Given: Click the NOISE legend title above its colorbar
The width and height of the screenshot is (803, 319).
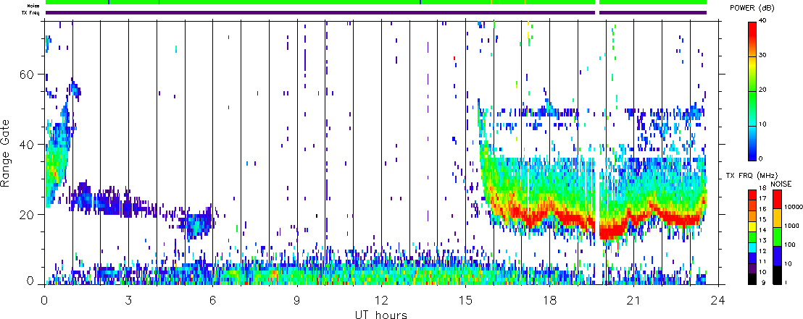Looking at the screenshot, I should (781, 184).
